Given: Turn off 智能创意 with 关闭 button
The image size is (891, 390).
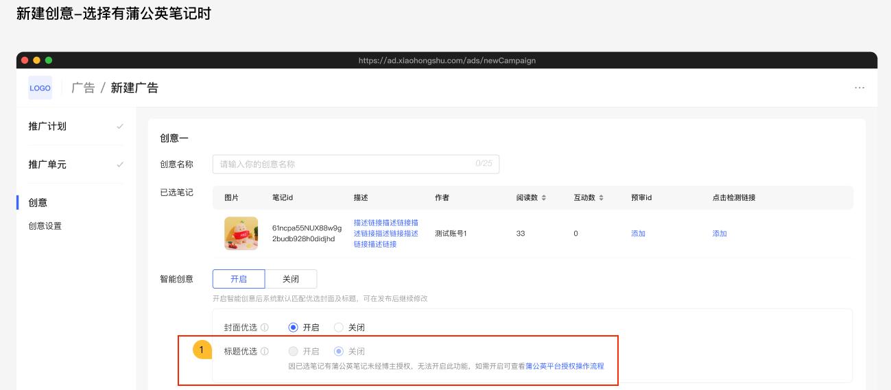Looking at the screenshot, I should coord(291,279).
